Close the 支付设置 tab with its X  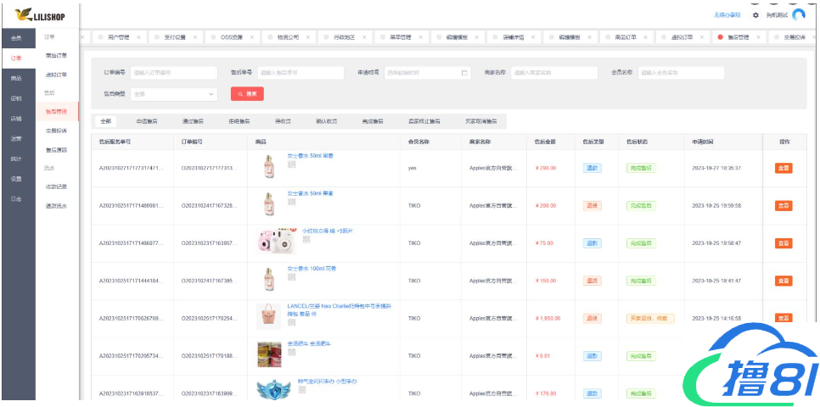tap(194, 37)
